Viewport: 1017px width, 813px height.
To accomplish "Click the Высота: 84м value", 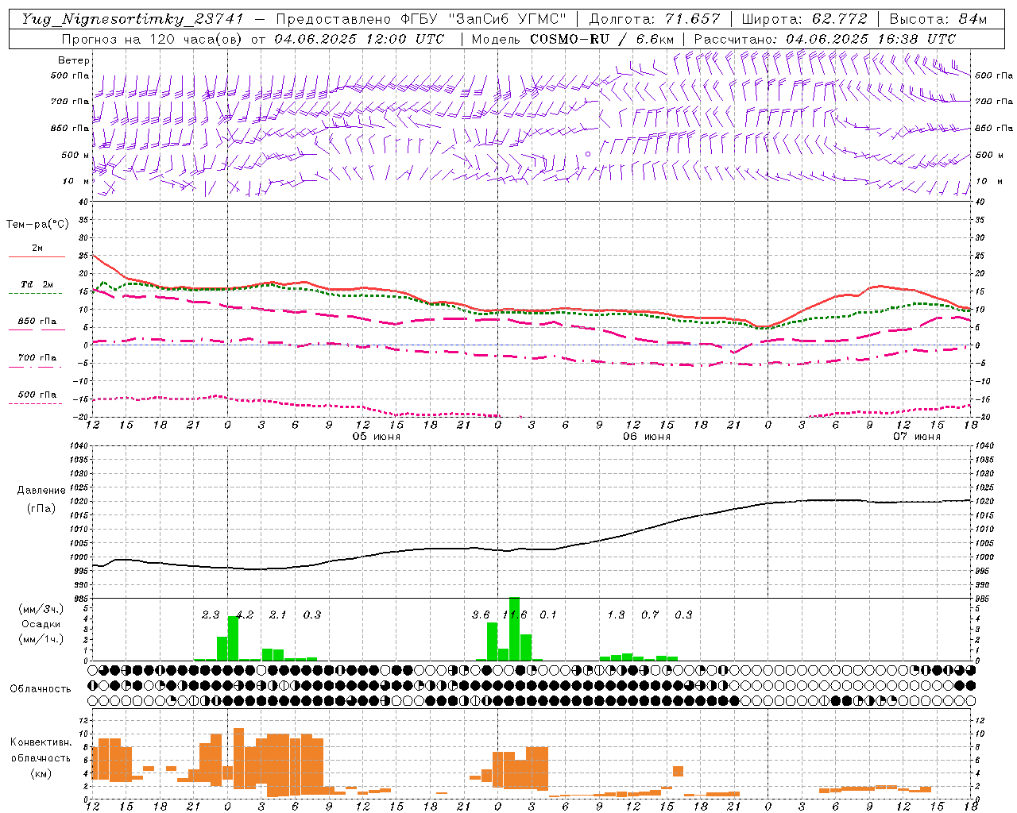I will click(938, 19).
